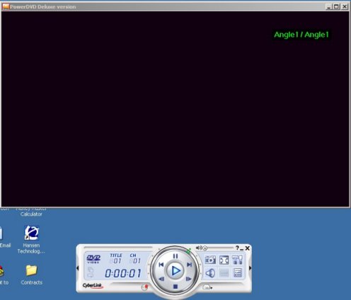Open the help question mark
Image resolution: width=351 pixels, height=300 pixels.
tap(237, 248)
